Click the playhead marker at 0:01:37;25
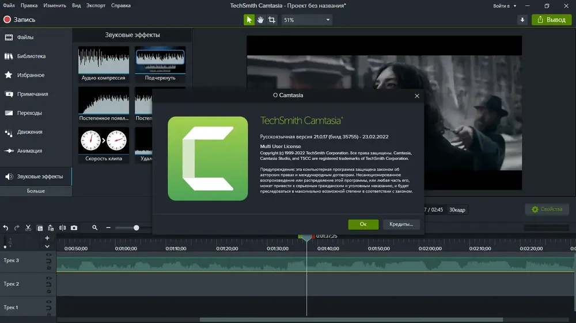Image resolution: width=576 pixels, height=323 pixels. point(306,237)
